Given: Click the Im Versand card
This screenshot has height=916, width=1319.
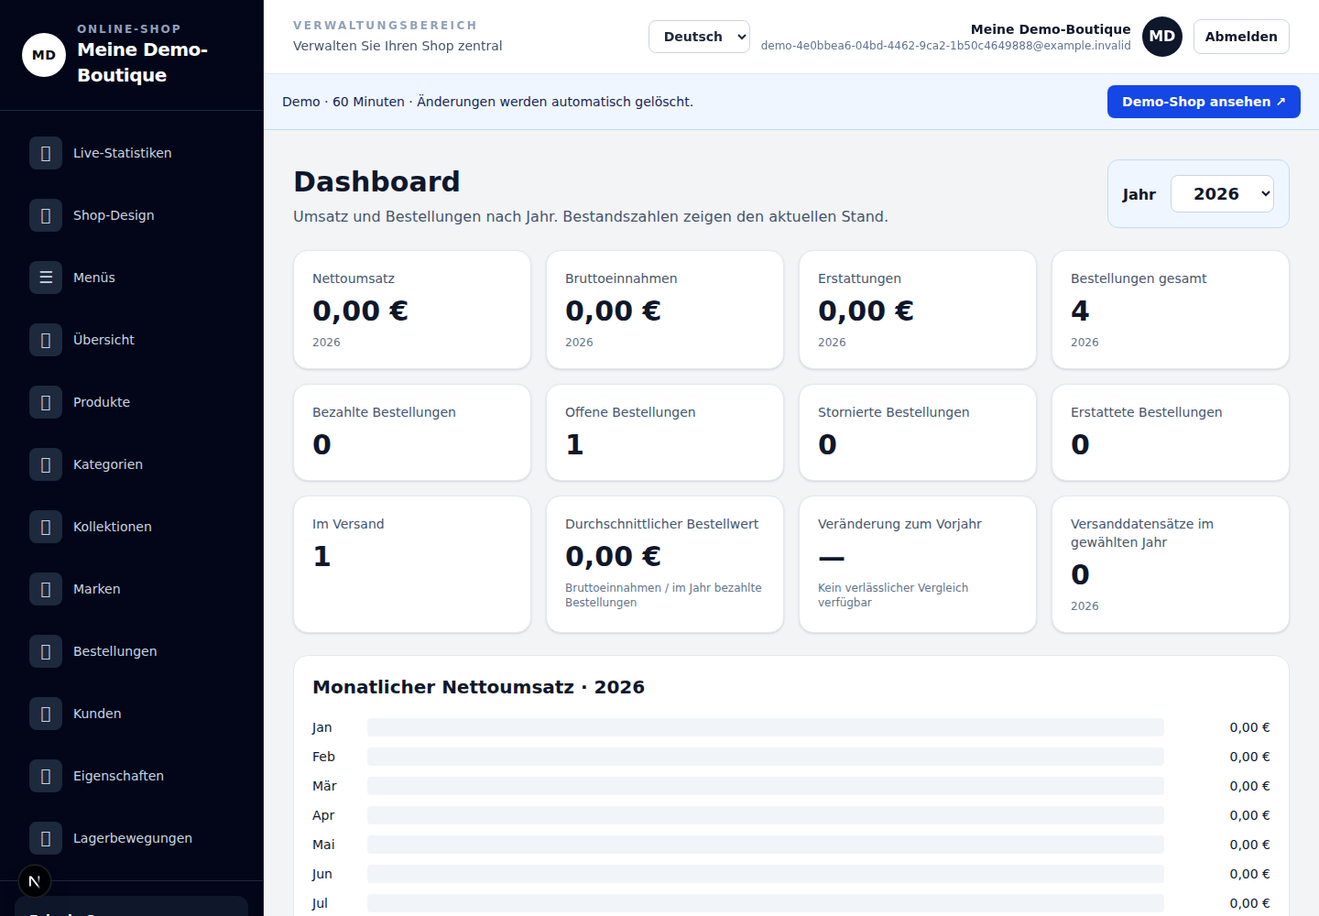Looking at the screenshot, I should [x=412, y=564].
